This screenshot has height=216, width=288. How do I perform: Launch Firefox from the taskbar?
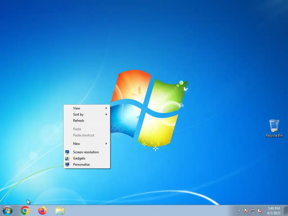tap(42, 210)
